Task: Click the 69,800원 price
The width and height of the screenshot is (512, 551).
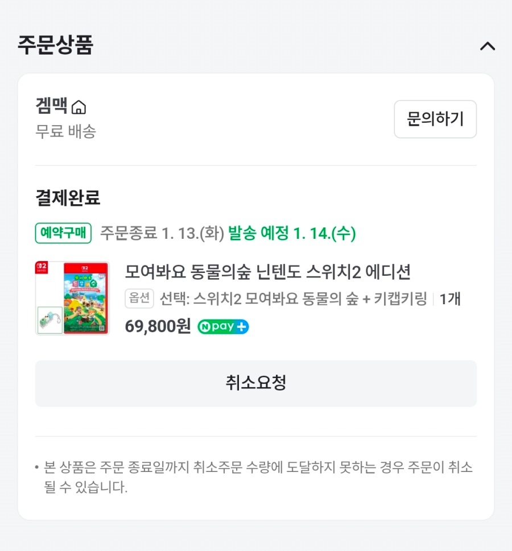Action: pos(158,327)
